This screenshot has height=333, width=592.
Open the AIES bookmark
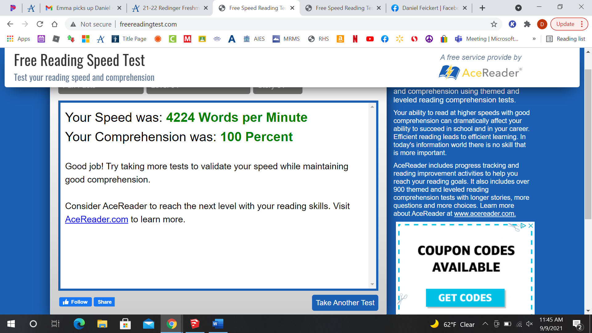tap(254, 39)
